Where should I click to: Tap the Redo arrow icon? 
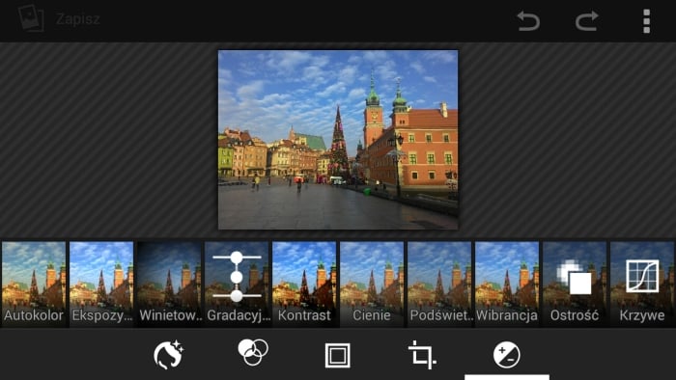pyautogui.click(x=587, y=20)
